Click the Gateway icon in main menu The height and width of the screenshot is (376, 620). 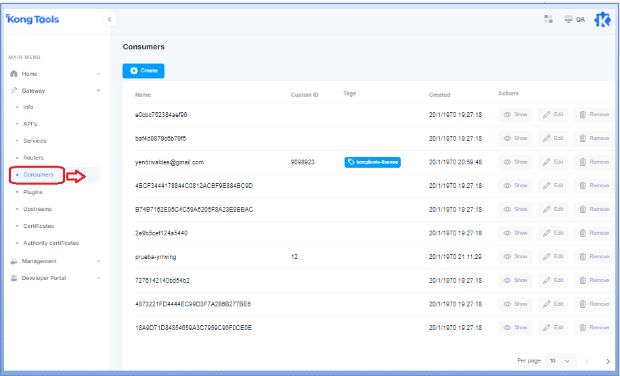[x=14, y=91]
